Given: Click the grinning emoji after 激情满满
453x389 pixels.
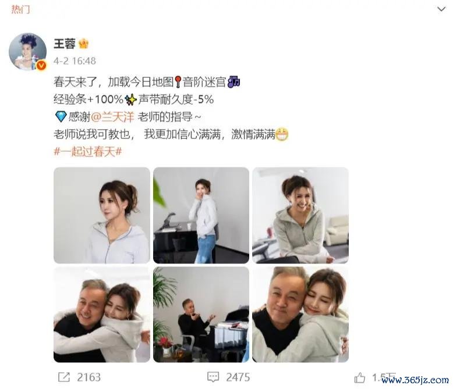Looking at the screenshot, I should coord(282,134).
